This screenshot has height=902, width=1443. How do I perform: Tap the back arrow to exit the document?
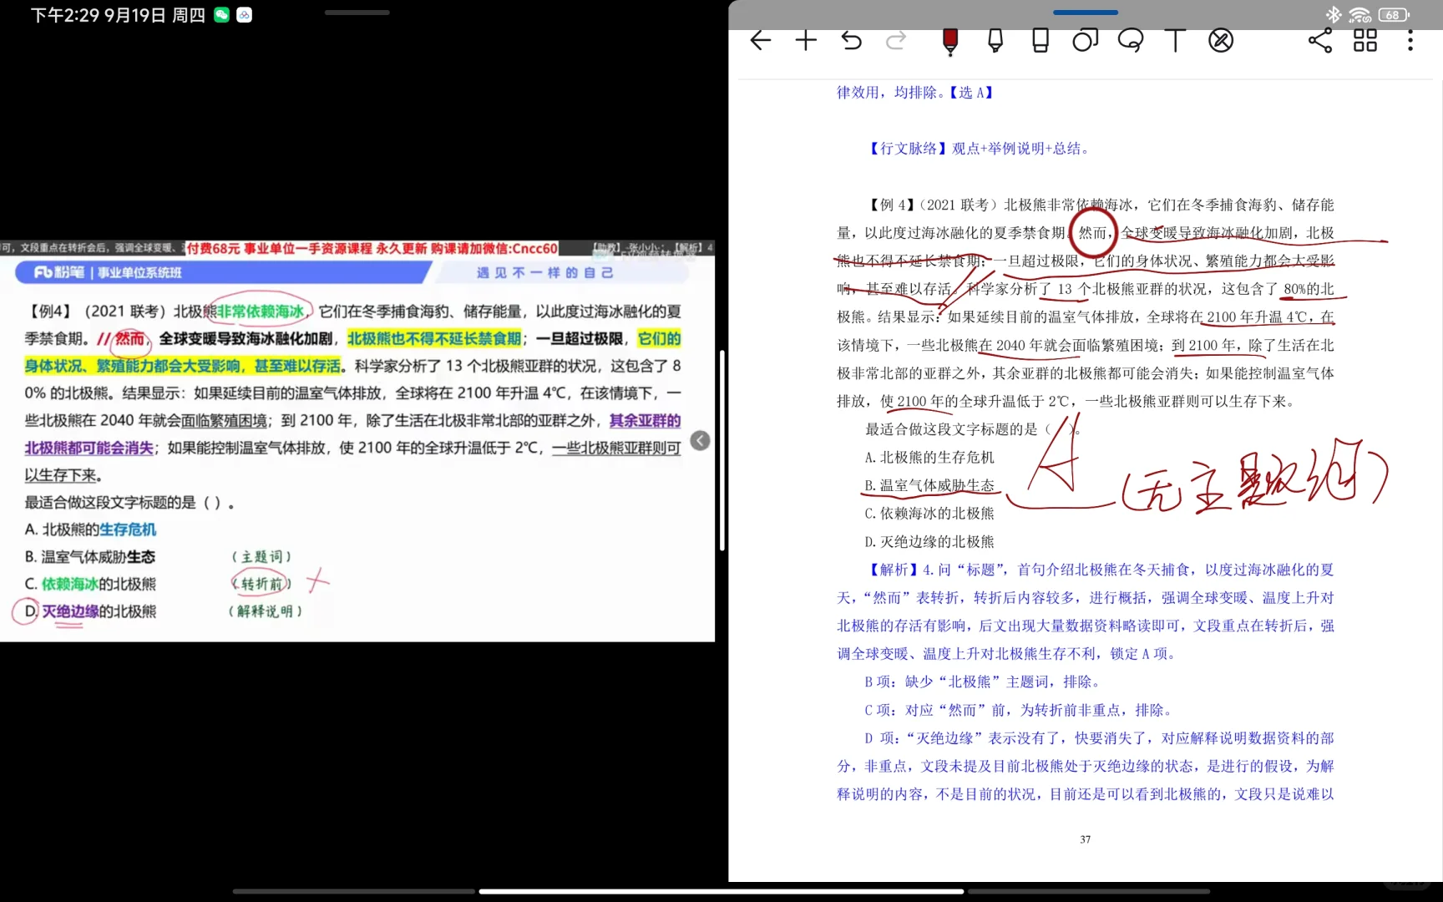[x=760, y=40]
